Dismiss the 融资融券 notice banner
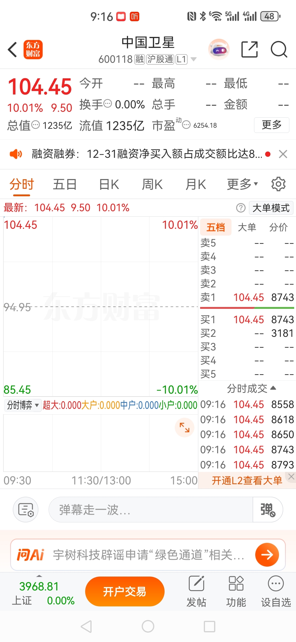Image resolution: width=296 pixels, height=642 pixels. pyautogui.click(x=283, y=154)
